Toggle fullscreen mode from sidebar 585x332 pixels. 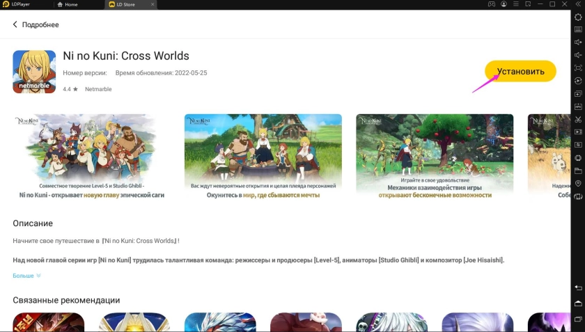coord(578,68)
